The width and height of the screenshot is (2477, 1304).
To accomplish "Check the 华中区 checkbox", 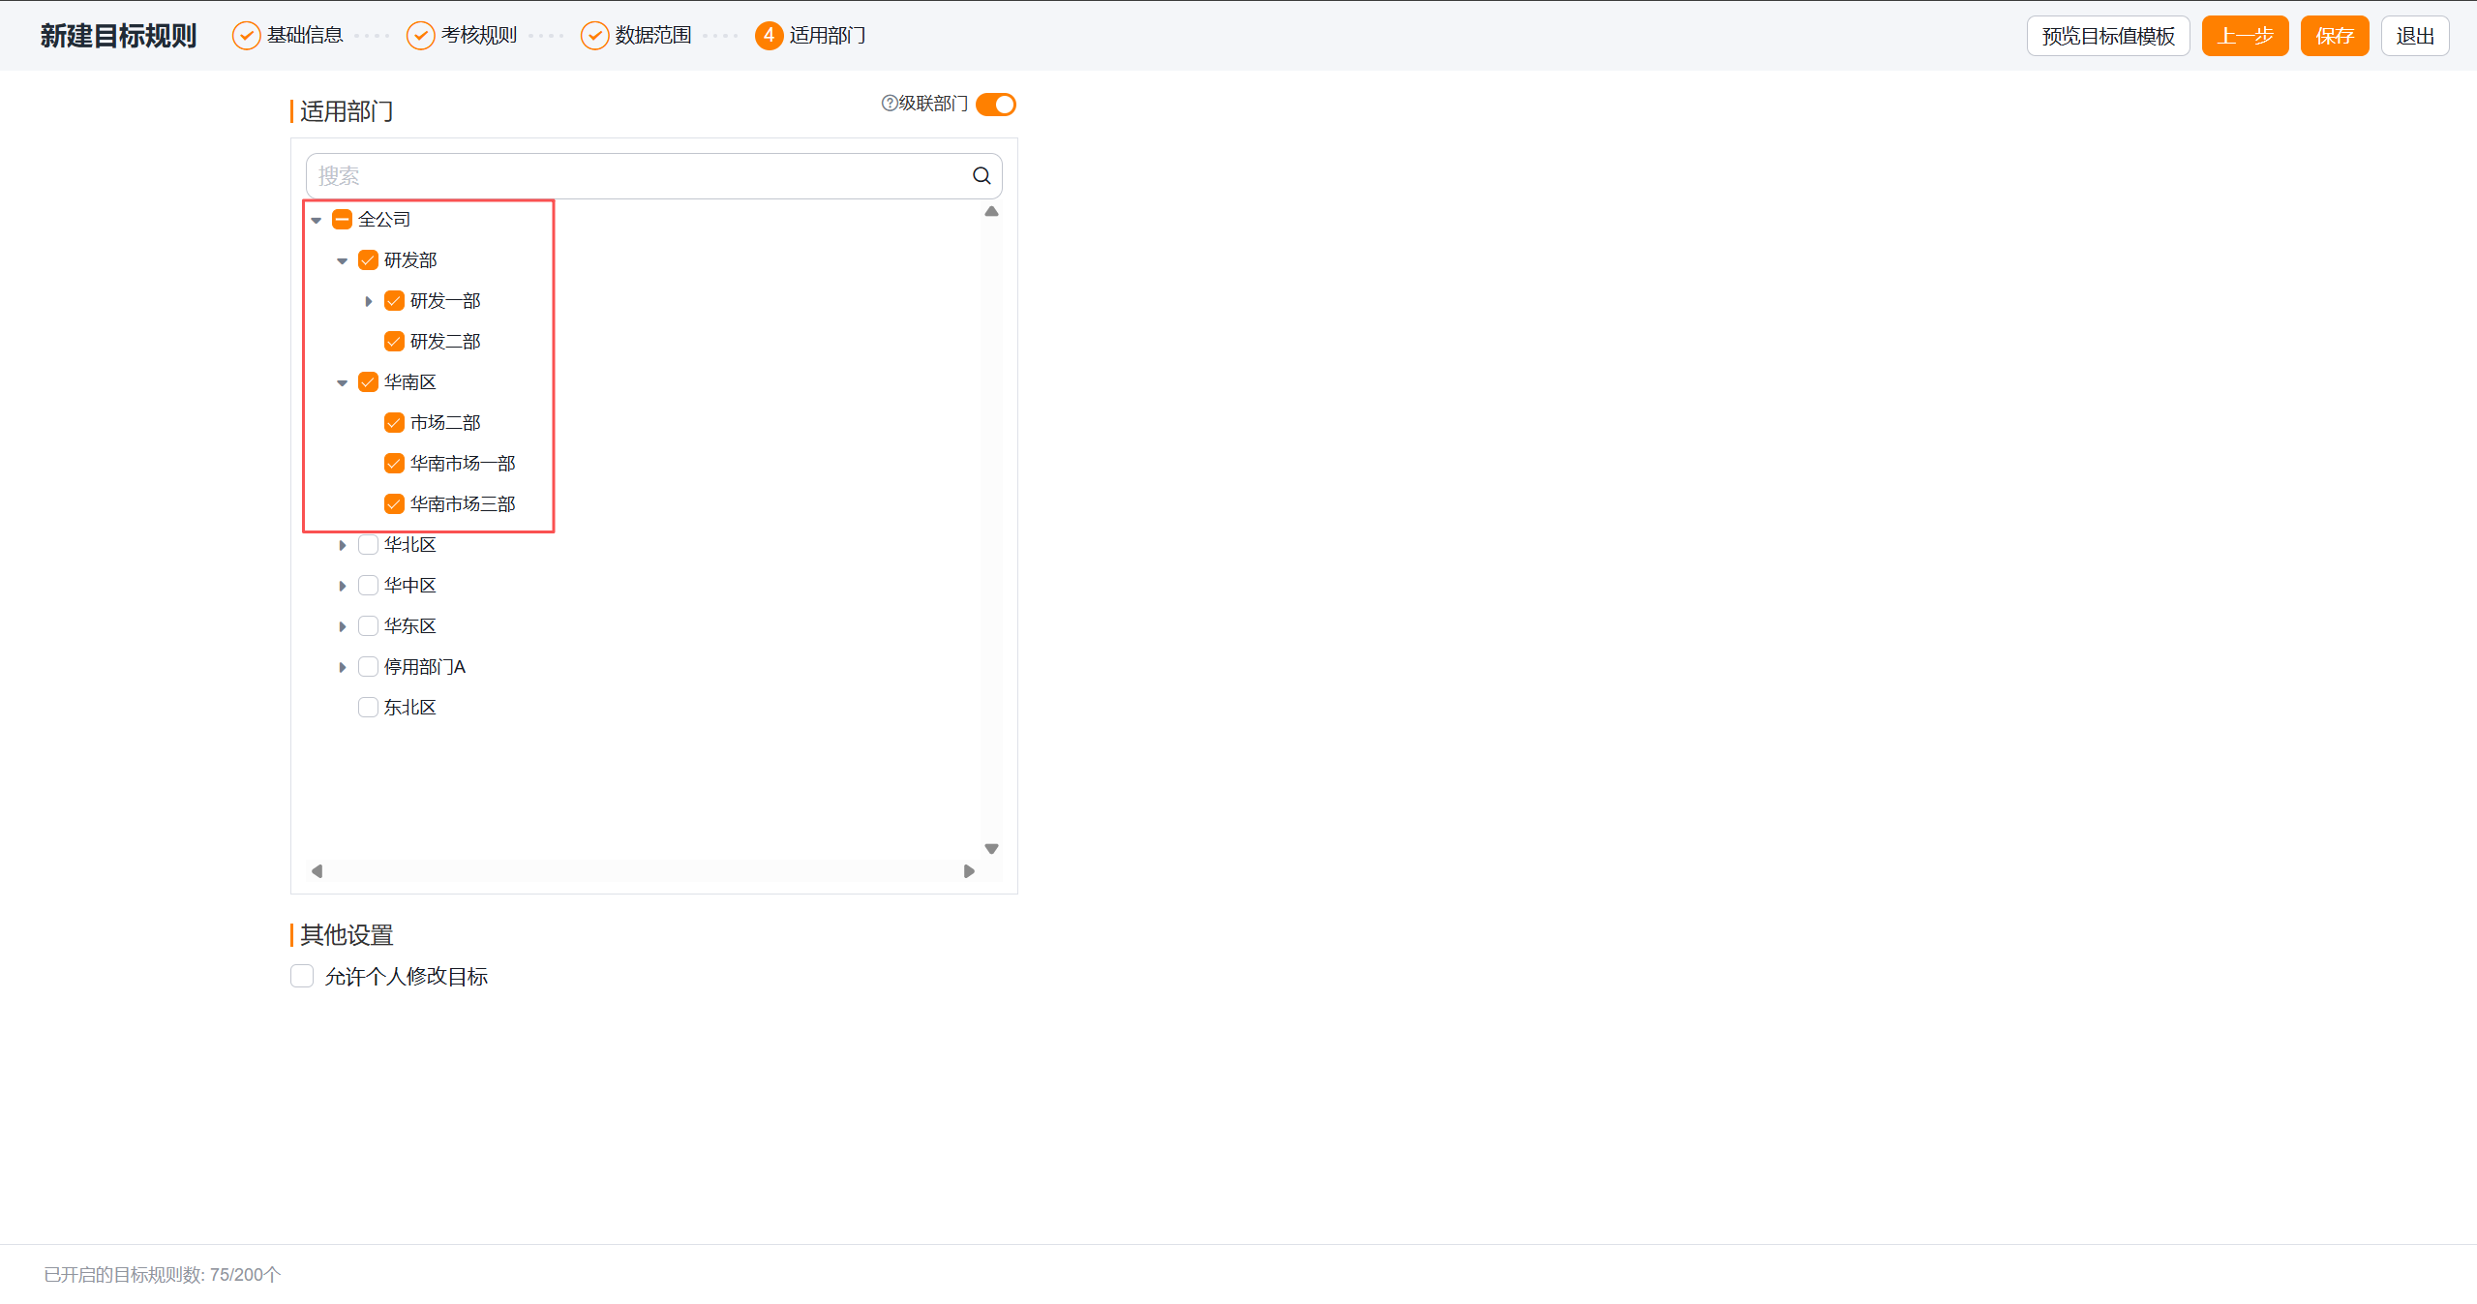I will [368, 586].
